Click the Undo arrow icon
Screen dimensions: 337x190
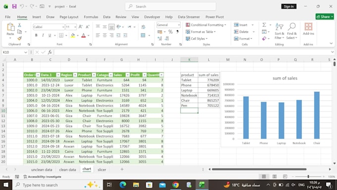[x=22, y=6]
